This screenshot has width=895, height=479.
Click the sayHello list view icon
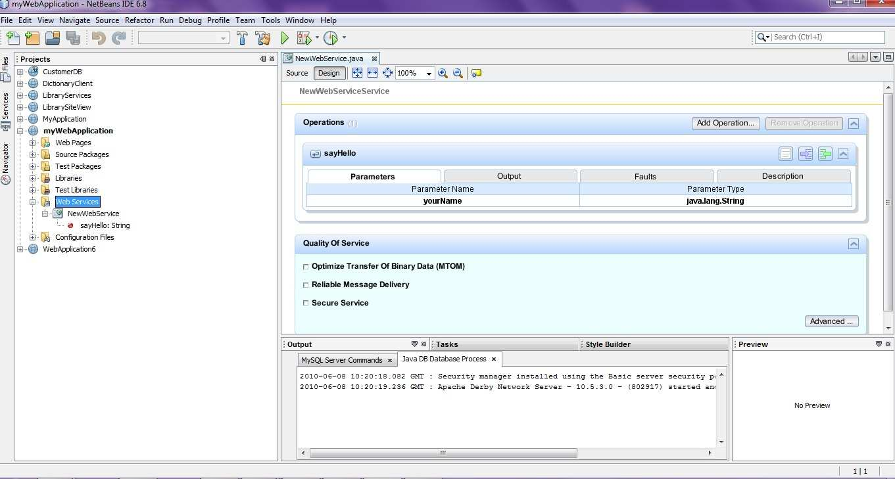pos(786,154)
